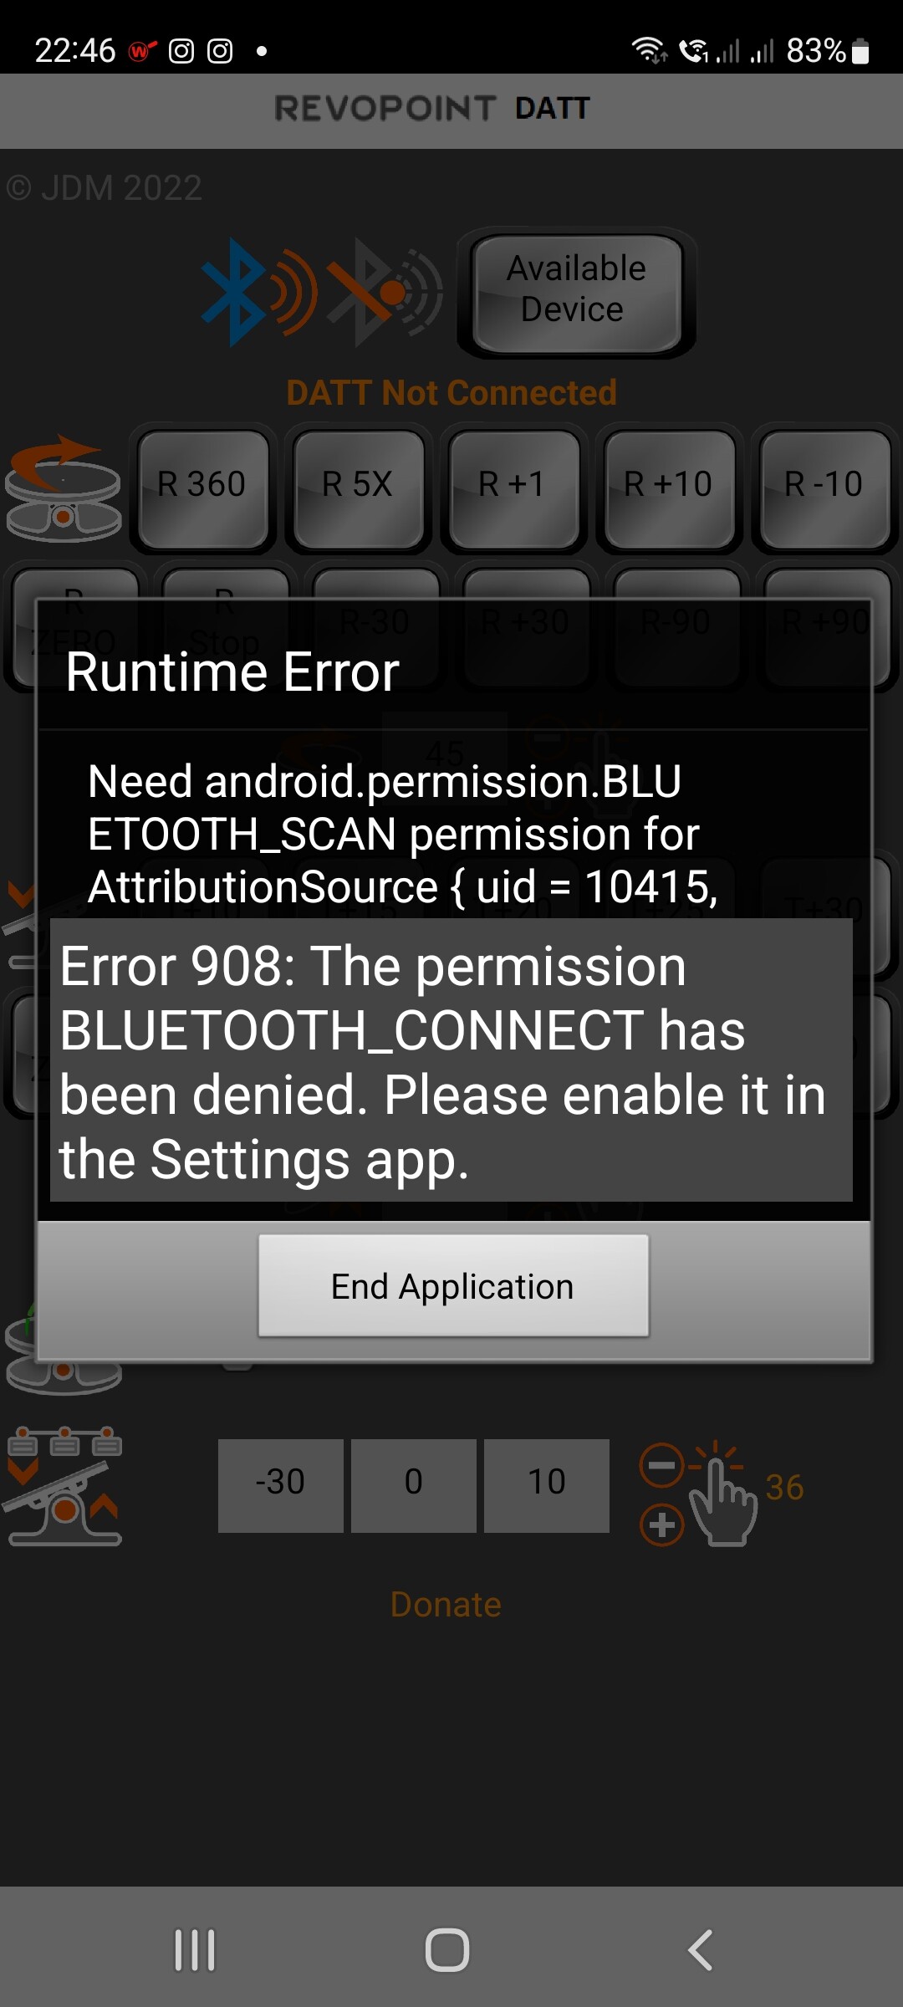
Task: Tap the plus circle step icon
Action: click(661, 1524)
